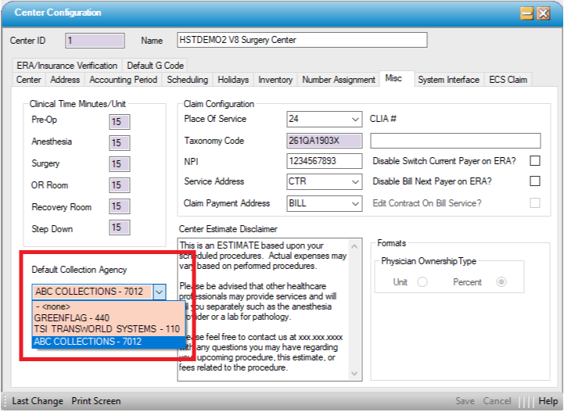Expand the Service Address dropdown
The height and width of the screenshot is (412, 564).
click(355, 181)
